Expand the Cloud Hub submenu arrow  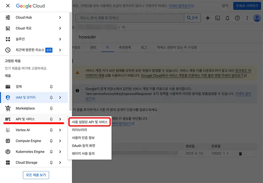[x=60, y=17]
